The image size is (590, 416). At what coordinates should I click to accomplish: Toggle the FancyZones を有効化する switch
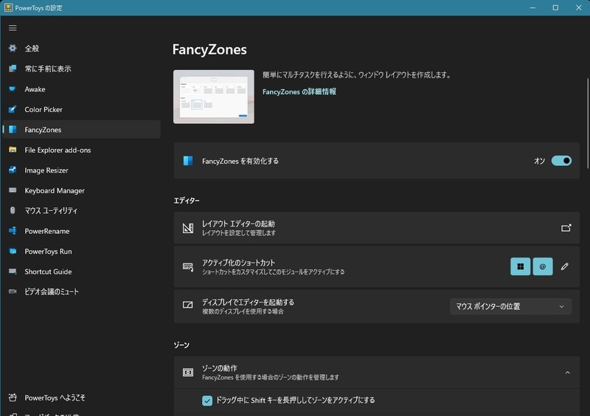[561, 161]
